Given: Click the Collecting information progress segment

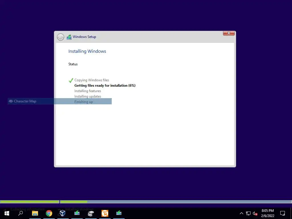Looking at the screenshot, I should coord(29,202).
